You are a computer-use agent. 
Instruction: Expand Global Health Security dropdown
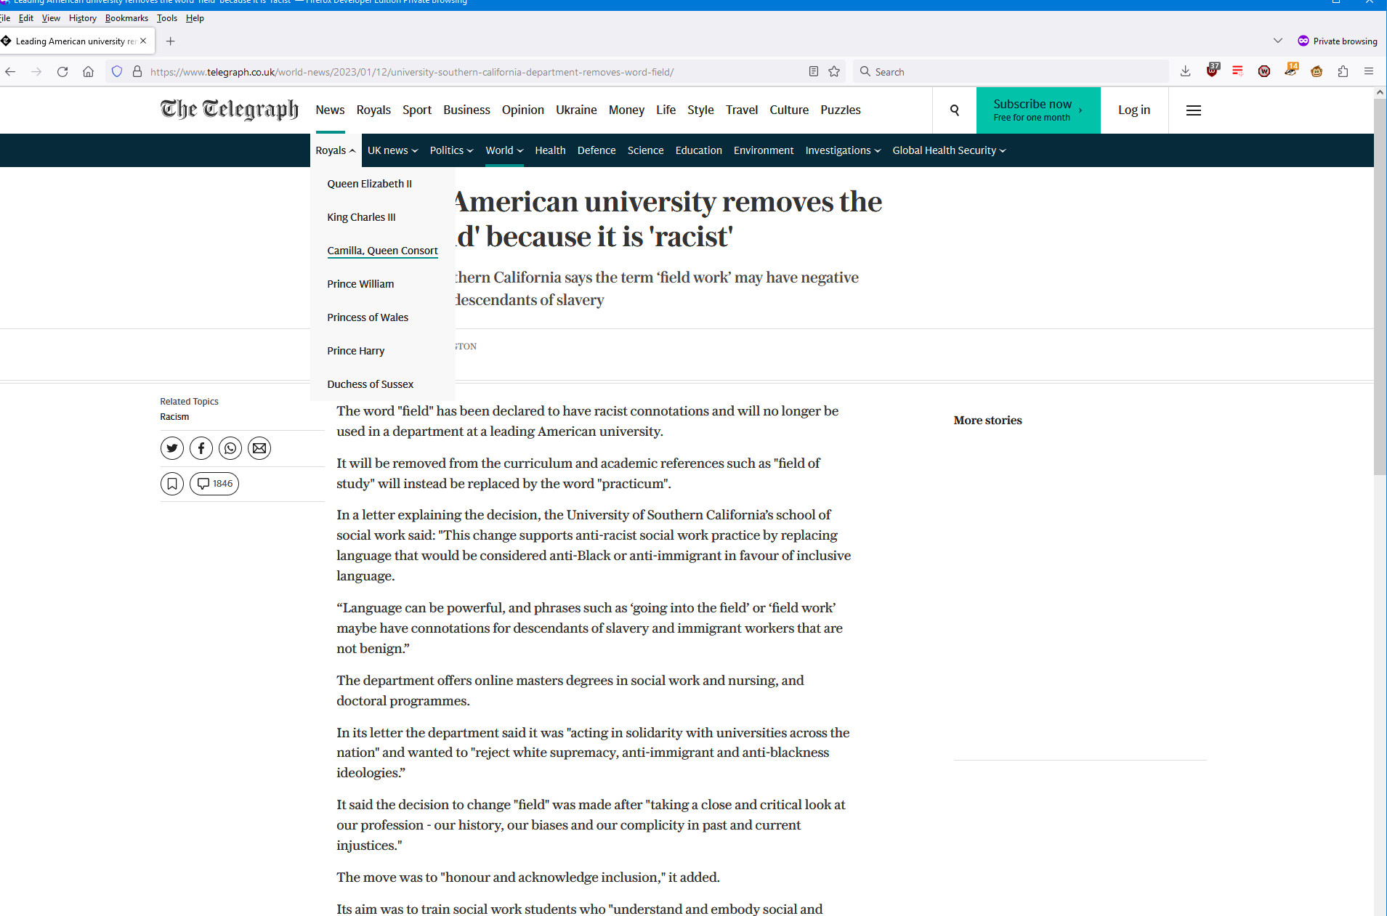[949, 150]
